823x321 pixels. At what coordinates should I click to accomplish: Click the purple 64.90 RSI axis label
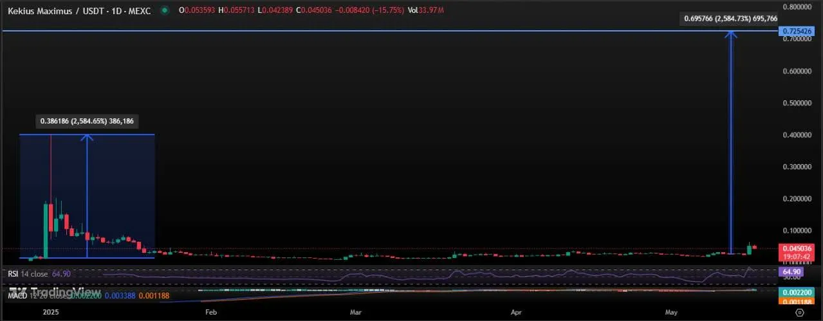click(x=790, y=272)
